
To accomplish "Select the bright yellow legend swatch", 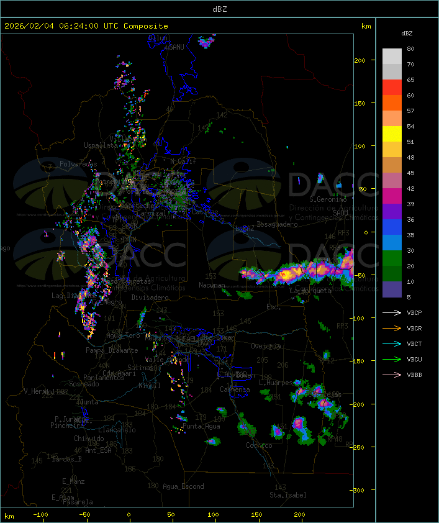I will [x=392, y=134].
